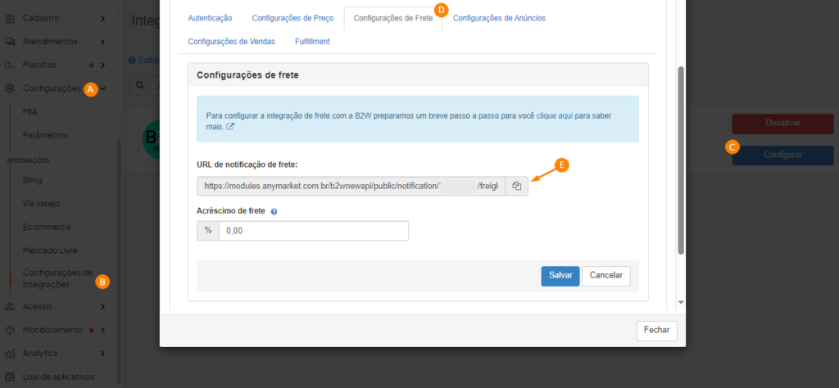Click the dialog scrollbar down arrow
Screen dimensions: 839x388
pos(681,303)
